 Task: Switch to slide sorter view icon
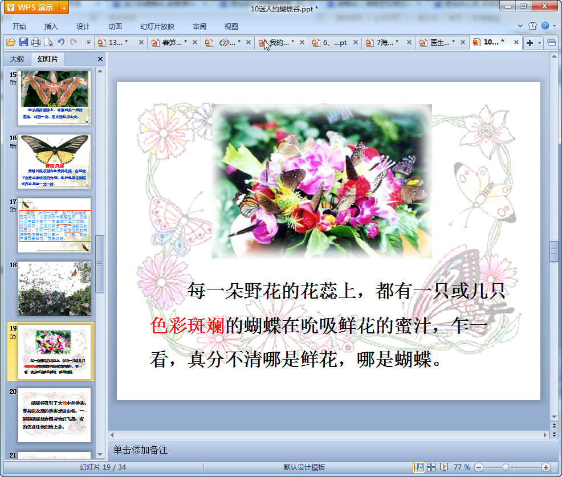click(x=431, y=467)
